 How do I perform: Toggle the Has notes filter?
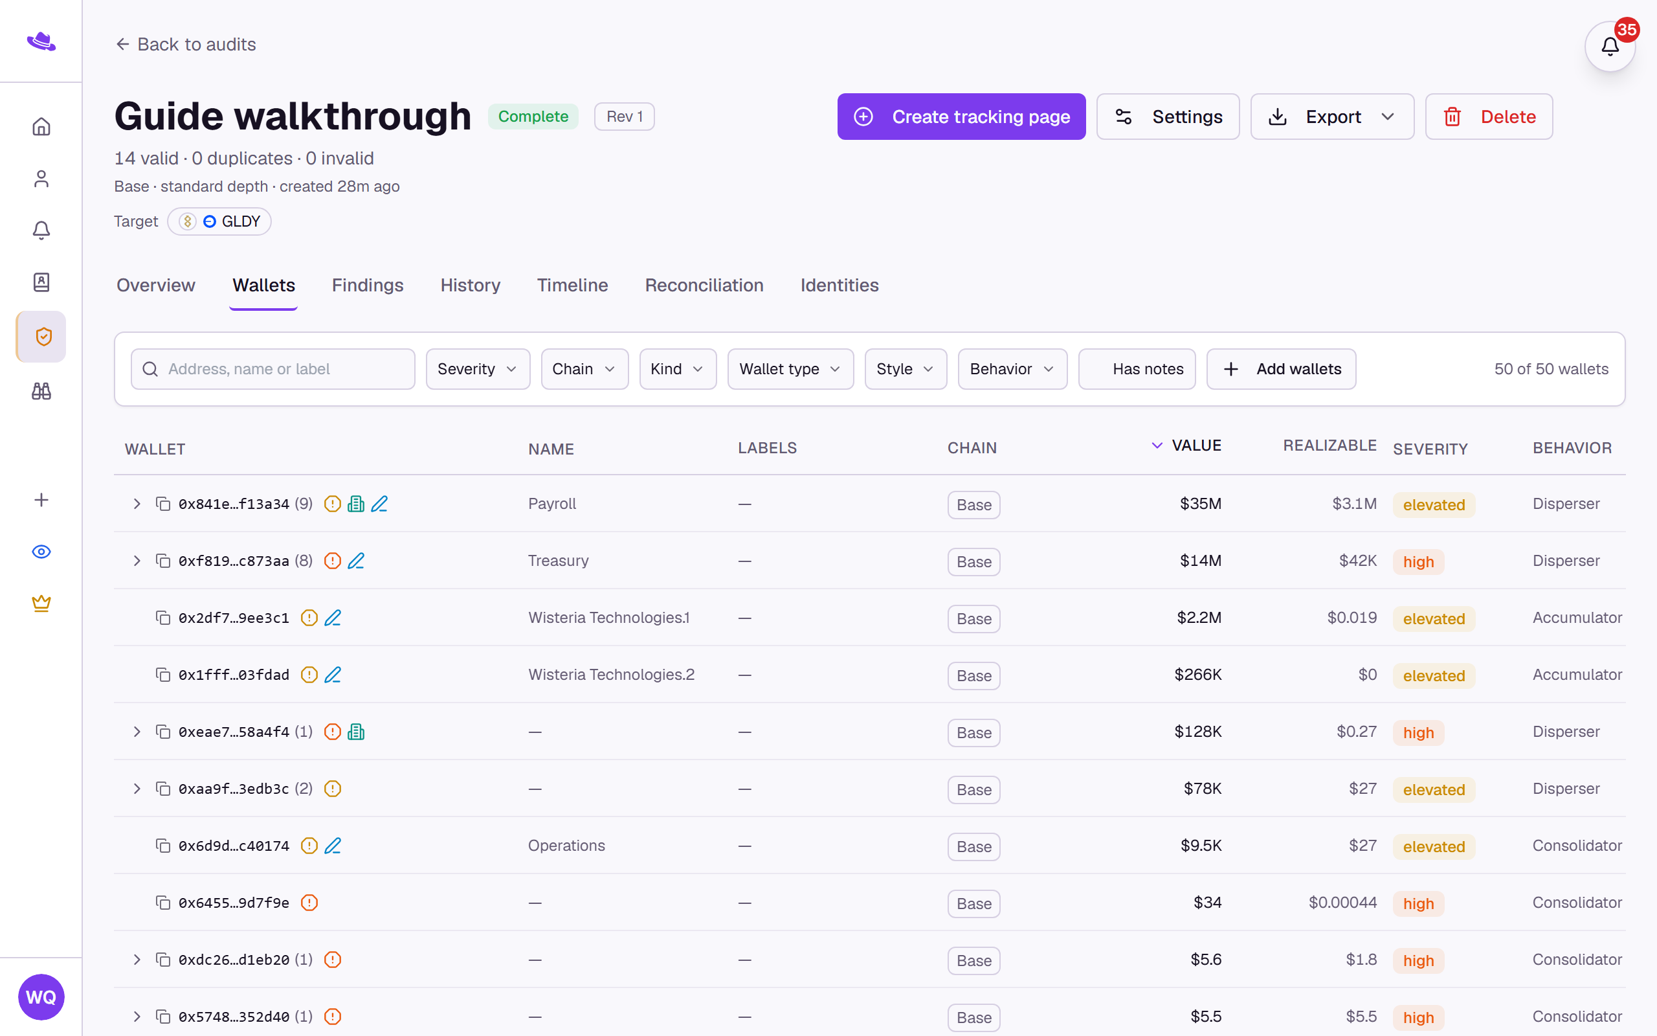(x=1137, y=369)
